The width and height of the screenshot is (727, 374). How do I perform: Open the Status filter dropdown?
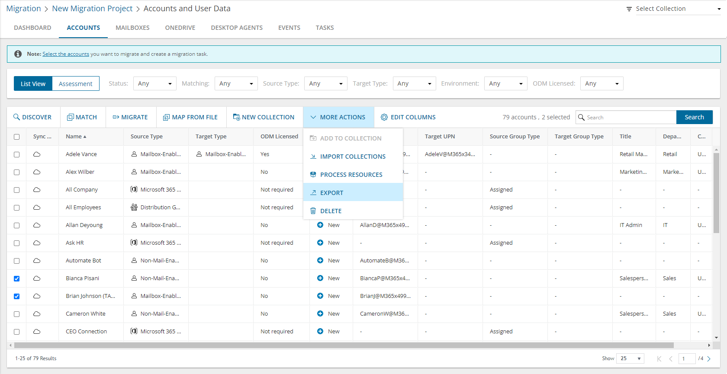click(x=154, y=83)
